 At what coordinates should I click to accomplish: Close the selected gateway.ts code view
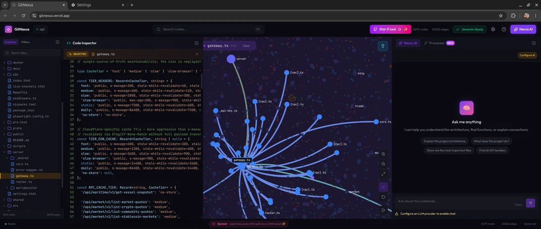tap(197, 54)
